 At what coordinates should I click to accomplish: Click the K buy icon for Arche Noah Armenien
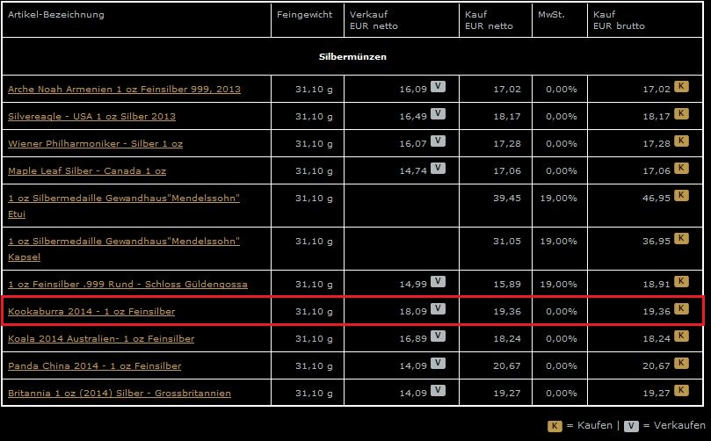click(681, 88)
